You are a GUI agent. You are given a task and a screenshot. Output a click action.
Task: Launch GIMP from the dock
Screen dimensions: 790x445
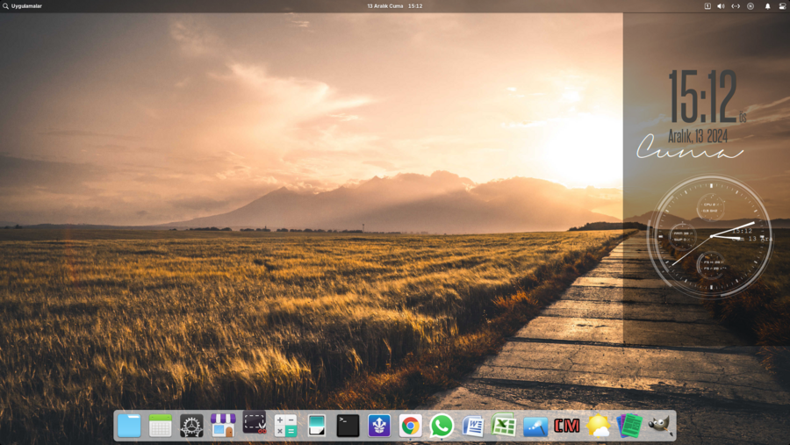(x=659, y=426)
